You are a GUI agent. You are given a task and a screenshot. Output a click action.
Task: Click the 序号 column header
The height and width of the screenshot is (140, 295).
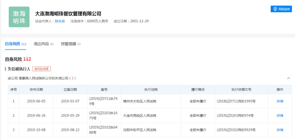click(14, 90)
